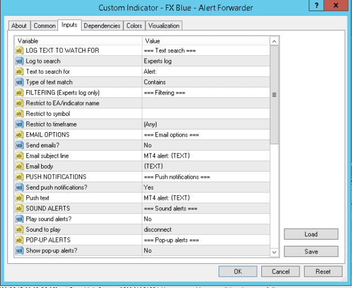This screenshot has height=288, width=352.
Task: Click the icon beside SOUND ALERTS
Action: point(19,209)
